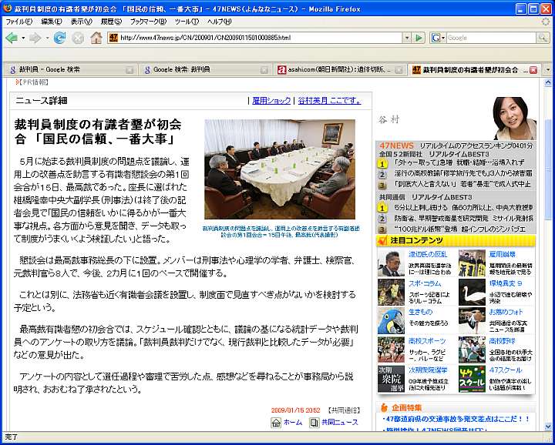Click the Back navigation arrow

tap(13, 38)
